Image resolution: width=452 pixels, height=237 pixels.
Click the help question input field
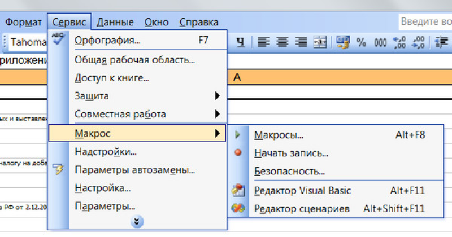point(425,21)
